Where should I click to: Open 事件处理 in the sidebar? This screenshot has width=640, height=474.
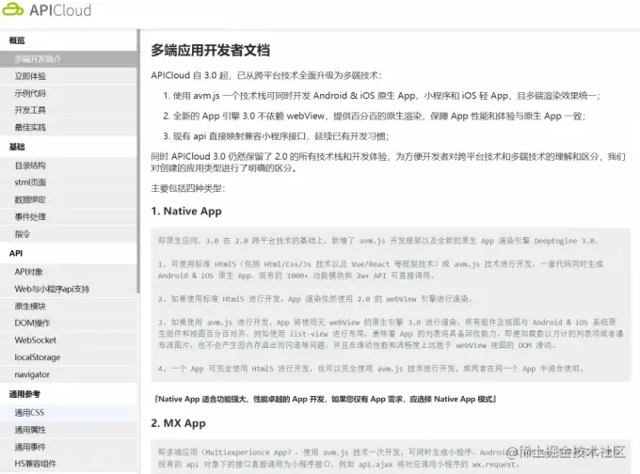tap(68, 216)
